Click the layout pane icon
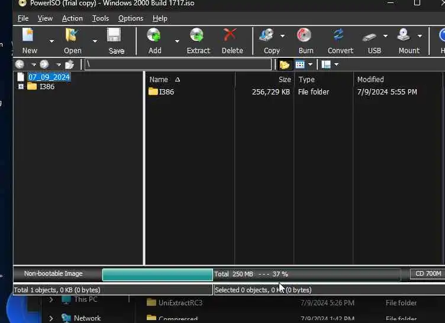The width and height of the screenshot is (445, 323). 326,64
